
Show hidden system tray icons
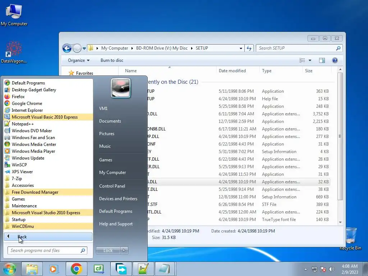click(x=305, y=269)
